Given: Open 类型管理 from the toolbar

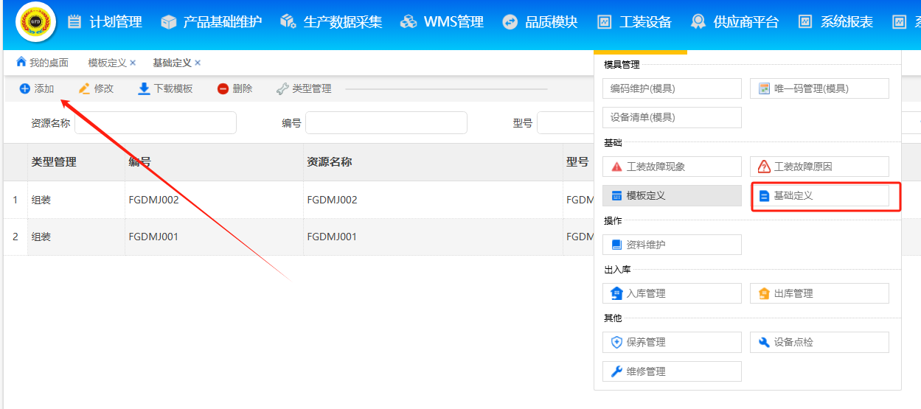Looking at the screenshot, I should click(304, 89).
